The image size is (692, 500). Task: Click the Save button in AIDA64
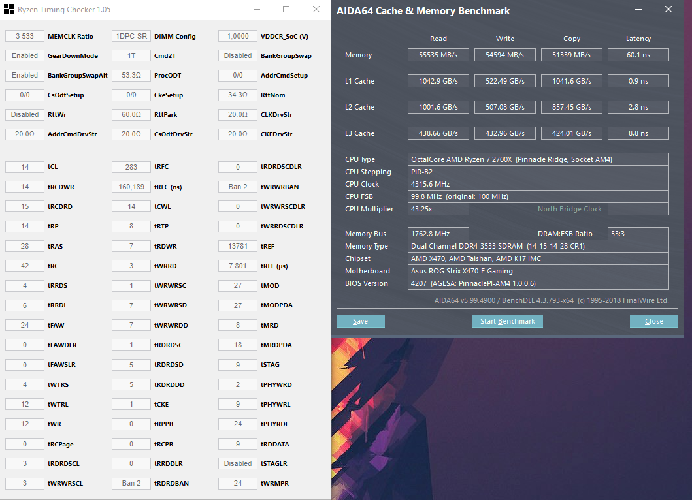point(360,321)
